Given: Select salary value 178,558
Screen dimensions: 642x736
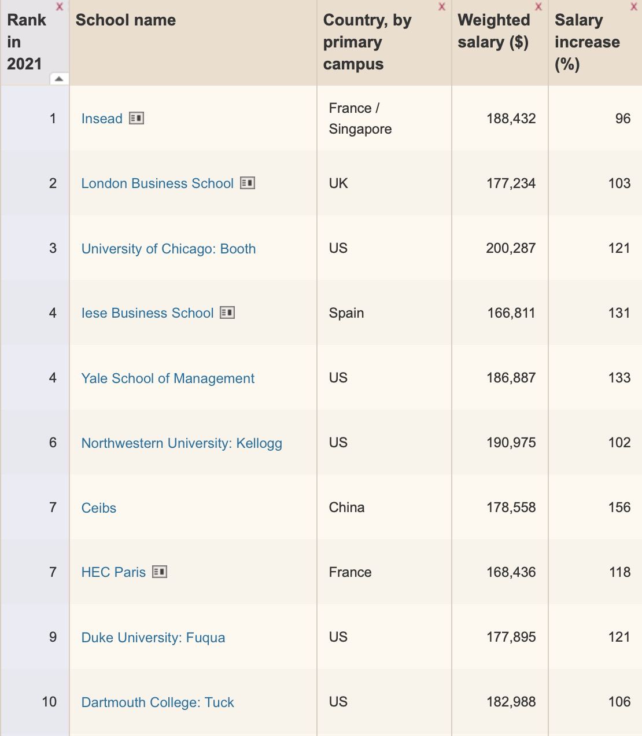Looking at the screenshot, I should click(x=511, y=507).
